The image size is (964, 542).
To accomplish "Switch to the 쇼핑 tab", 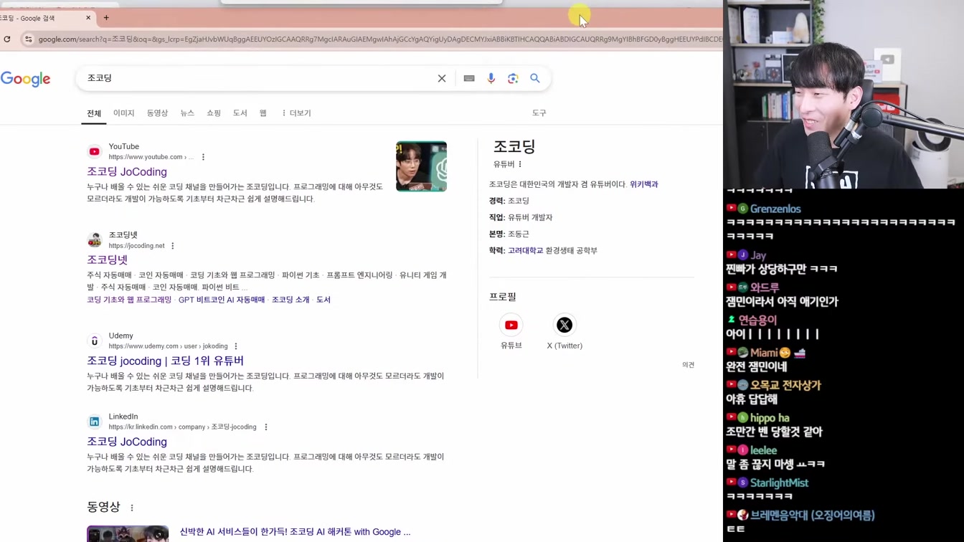I will (x=214, y=113).
